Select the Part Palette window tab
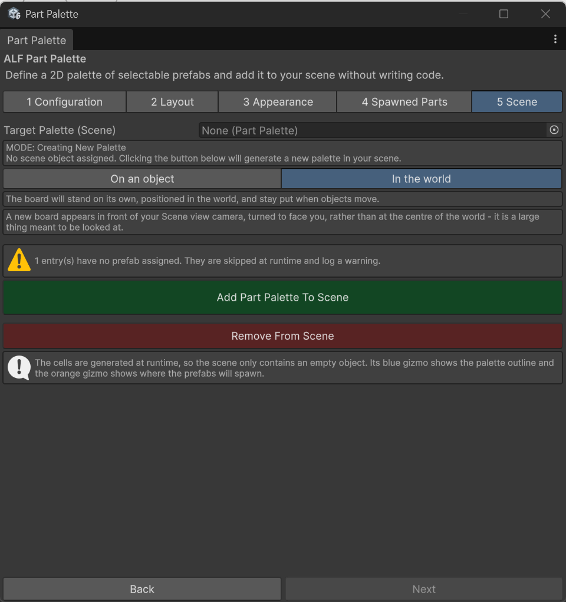The image size is (566, 602). tap(37, 40)
